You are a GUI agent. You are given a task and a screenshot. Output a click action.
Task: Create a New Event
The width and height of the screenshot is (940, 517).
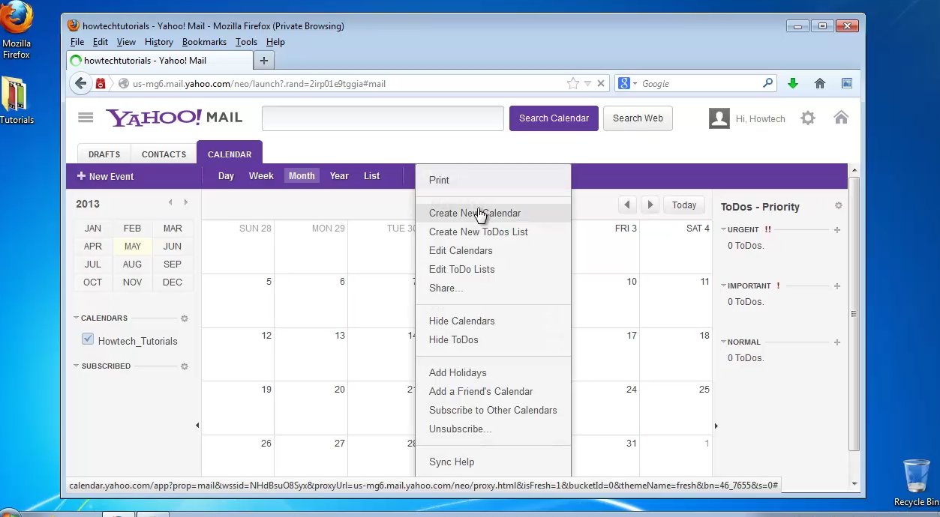[106, 176]
